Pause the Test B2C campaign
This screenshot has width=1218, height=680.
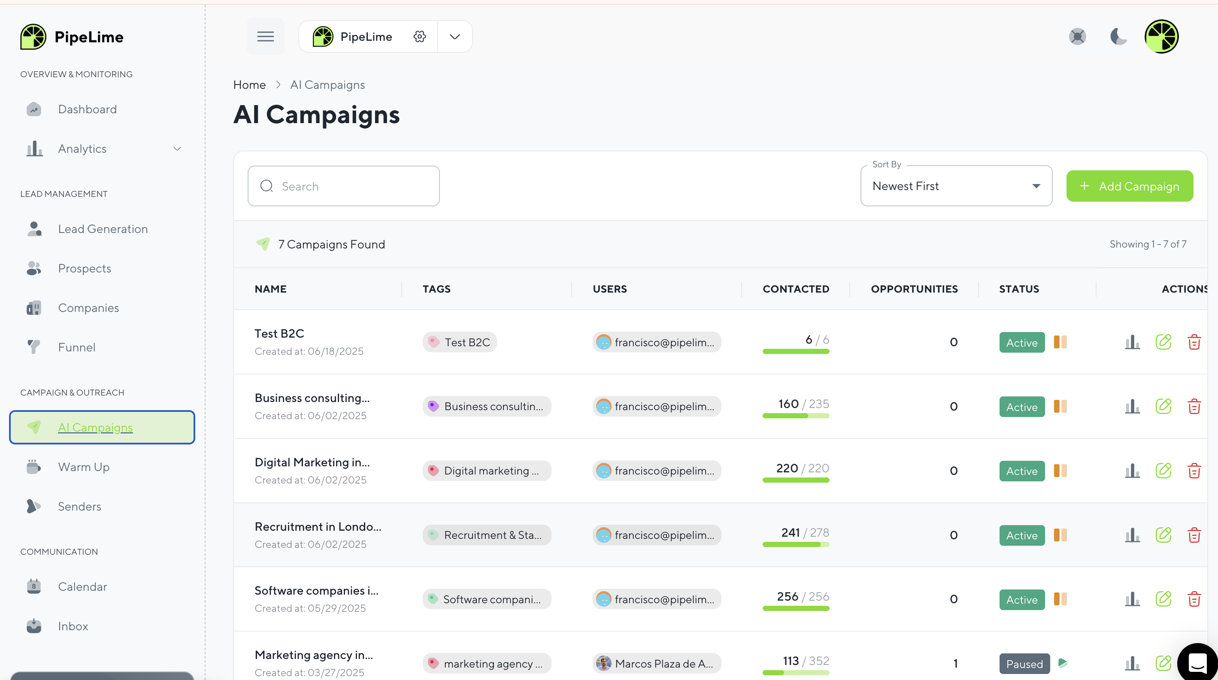(1060, 342)
